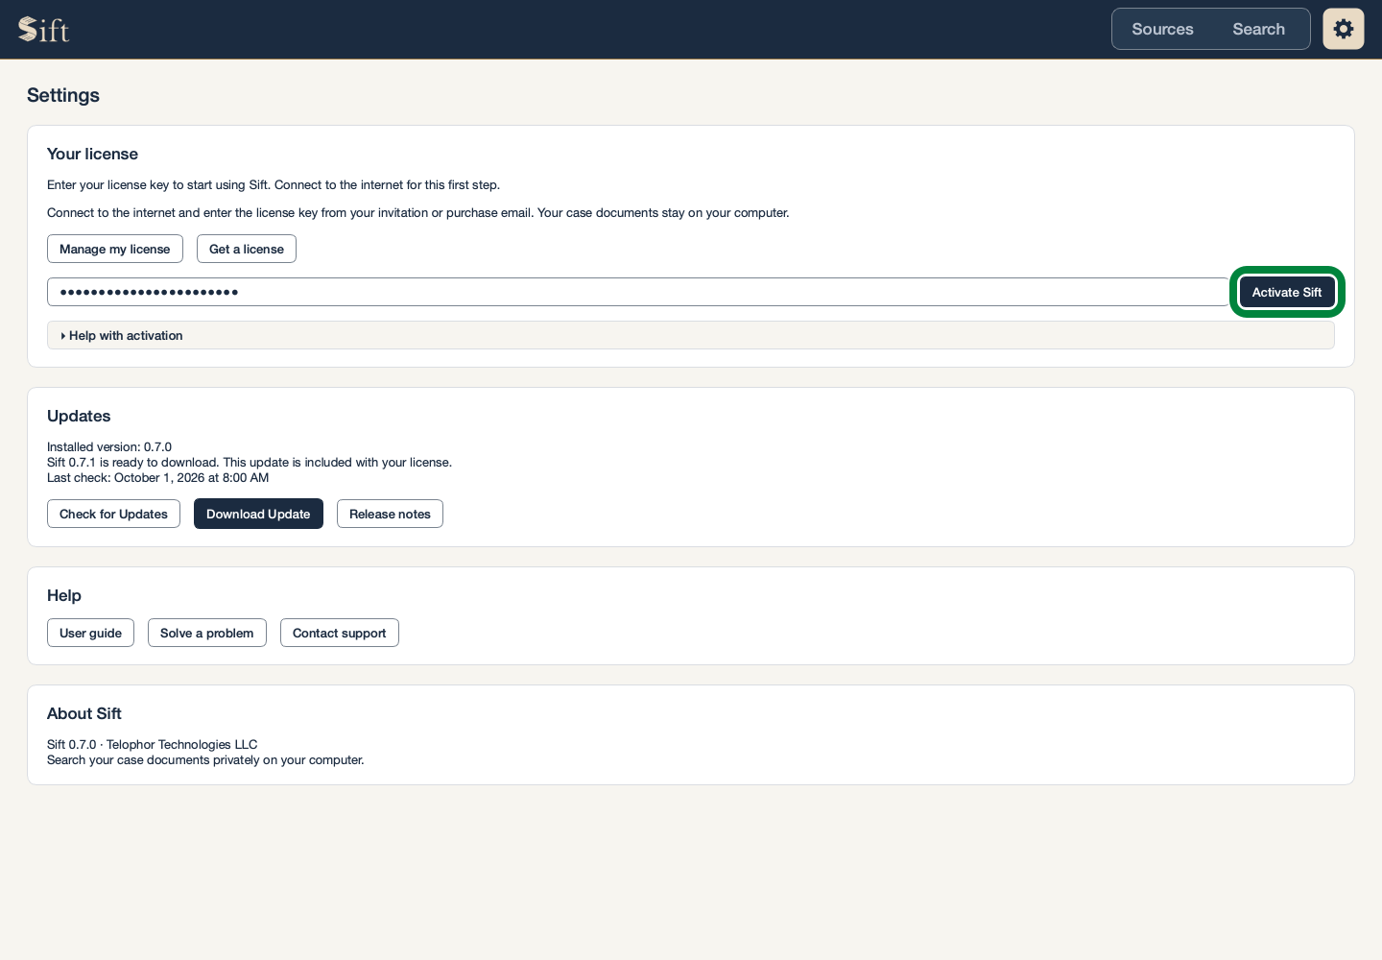The image size is (1382, 960).
Task: Click the "Help" section heading
Action: tap(64, 595)
